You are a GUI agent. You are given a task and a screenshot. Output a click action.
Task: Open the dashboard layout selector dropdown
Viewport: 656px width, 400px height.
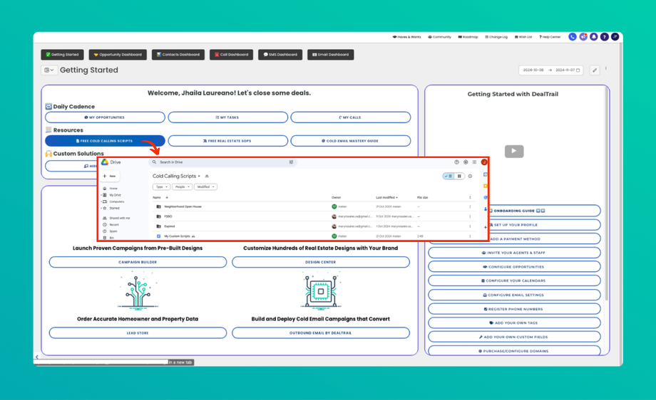tap(49, 70)
